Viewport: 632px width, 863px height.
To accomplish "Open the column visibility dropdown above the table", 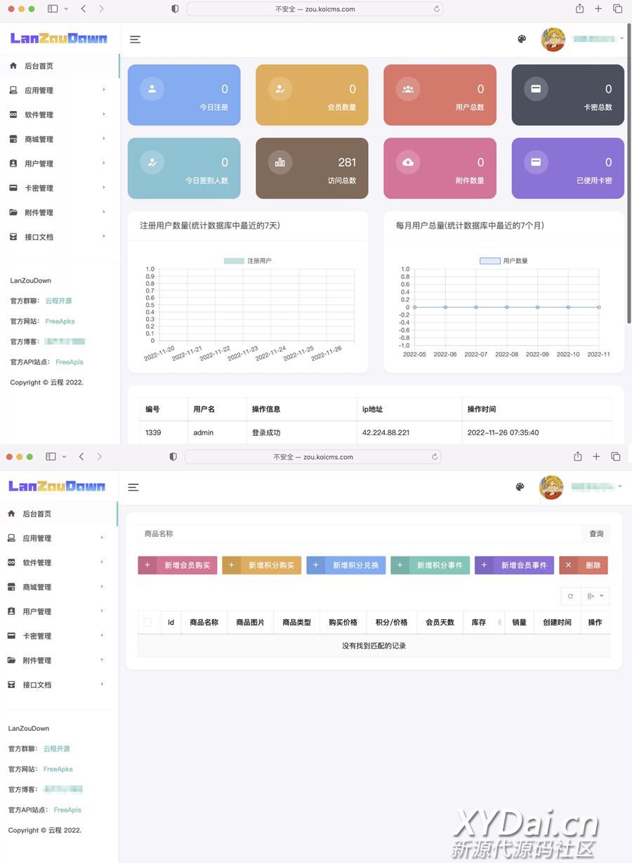I will pos(595,596).
